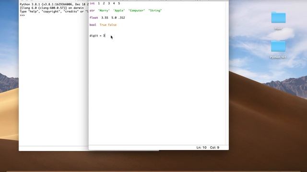Select the word True in editor
The width and height of the screenshot is (307, 172).
pos(103,25)
